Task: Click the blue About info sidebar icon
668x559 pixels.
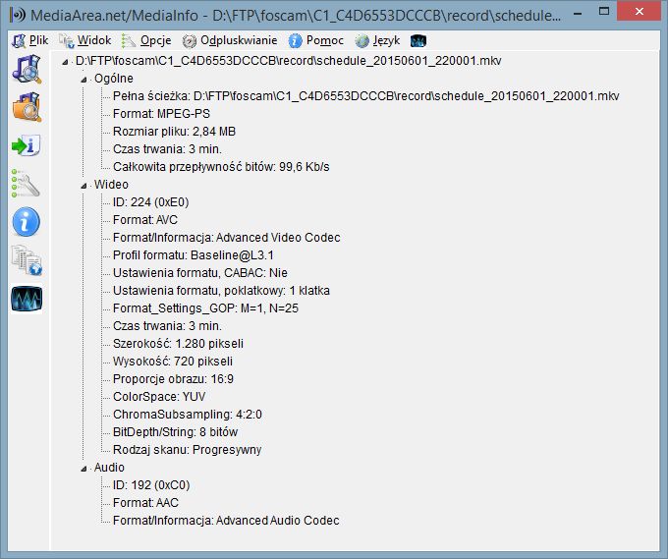Action: (x=27, y=222)
